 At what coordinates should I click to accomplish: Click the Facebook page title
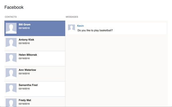(14, 7)
